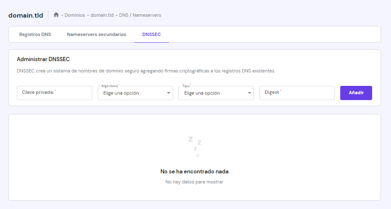
Task: Click the 'No se ha encontrado nada' message
Action: pyautogui.click(x=195, y=171)
